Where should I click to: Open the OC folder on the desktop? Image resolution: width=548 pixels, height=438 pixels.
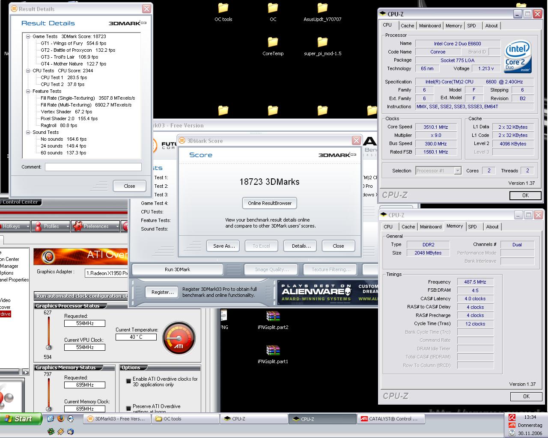273,12
